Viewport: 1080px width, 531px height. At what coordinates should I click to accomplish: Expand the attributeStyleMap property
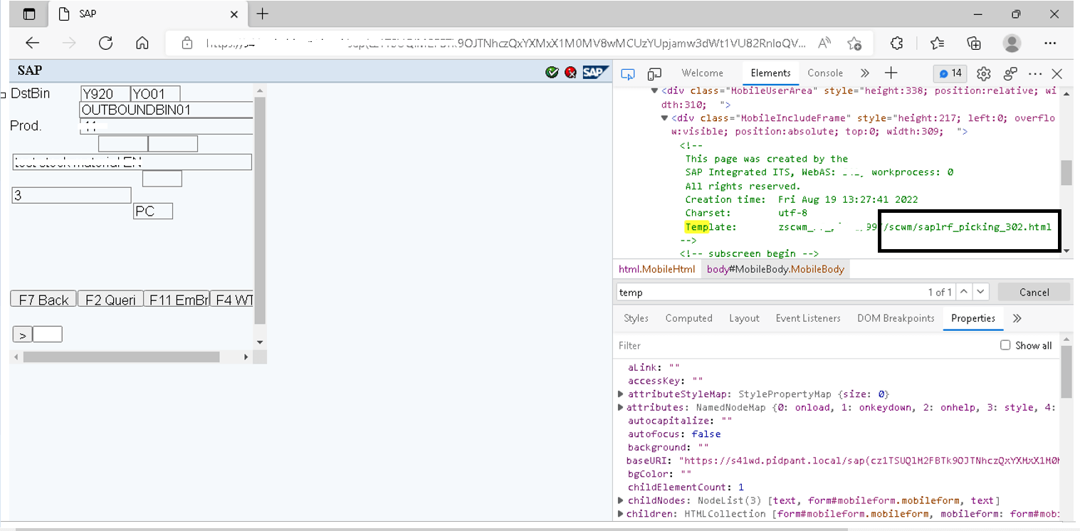tap(621, 394)
